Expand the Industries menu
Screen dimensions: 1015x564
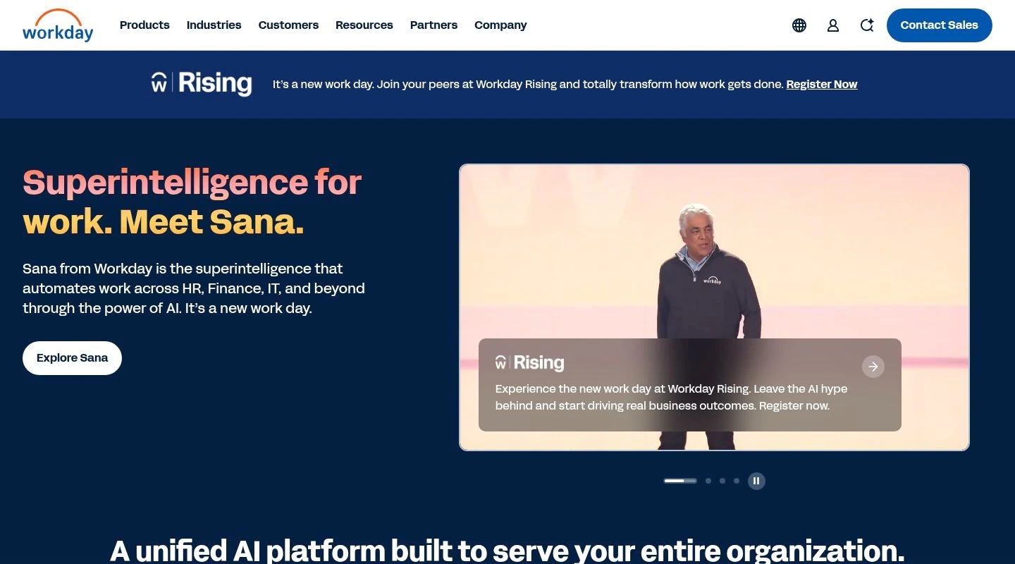pos(214,25)
